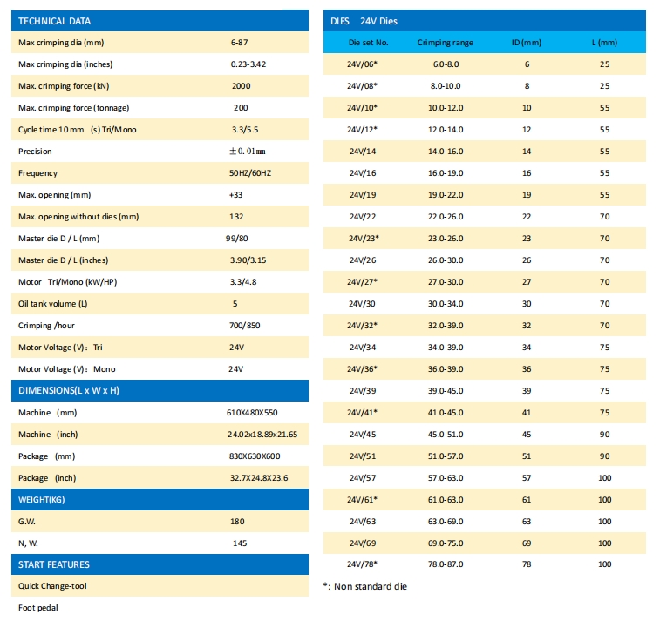Click the 41.0-45.0 crimping range cell
660x621 pixels.
click(x=445, y=412)
